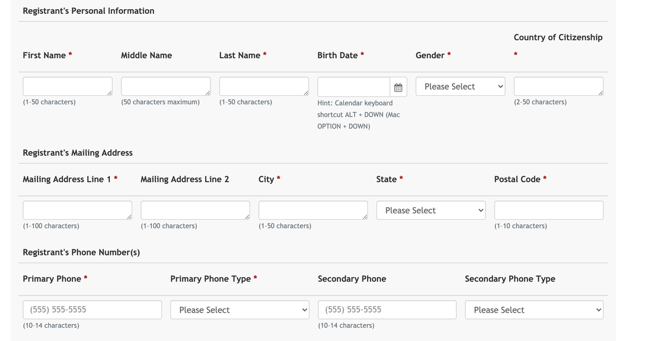Grab the First Name field resize handle
This screenshot has height=341, width=653.
coord(110,93)
